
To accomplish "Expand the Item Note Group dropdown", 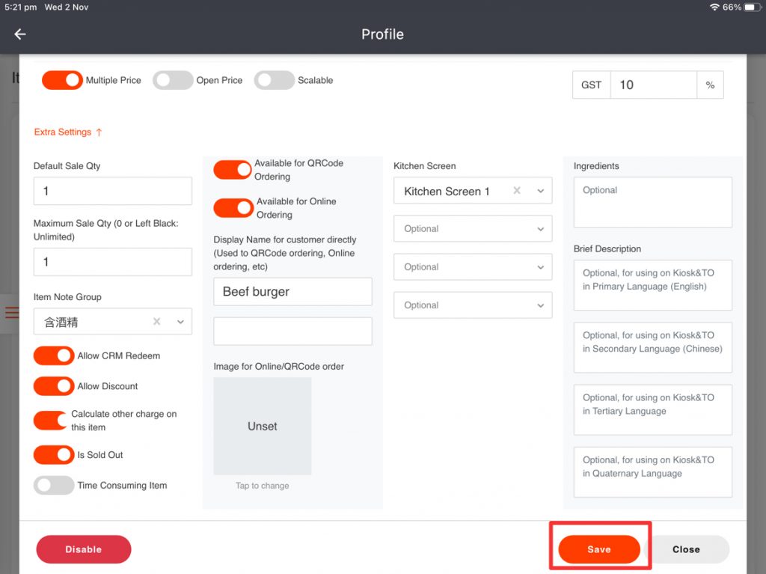I will click(x=180, y=322).
